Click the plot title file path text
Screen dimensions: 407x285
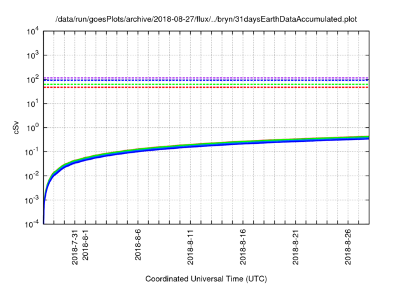click(206, 19)
